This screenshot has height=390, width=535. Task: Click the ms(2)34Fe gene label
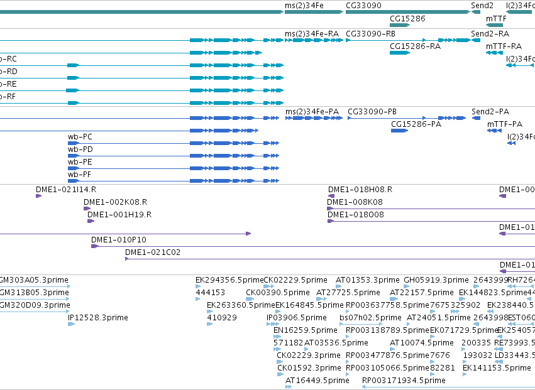[x=304, y=6]
